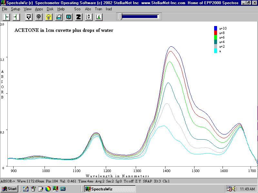Click the bold Z zoom icon
The image size is (258, 193).
[x=79, y=17]
